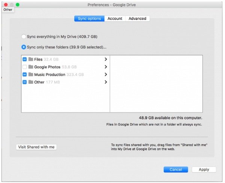Click the 53.8 GB size label
Viewport: 225px width, 183px height.
69,67
